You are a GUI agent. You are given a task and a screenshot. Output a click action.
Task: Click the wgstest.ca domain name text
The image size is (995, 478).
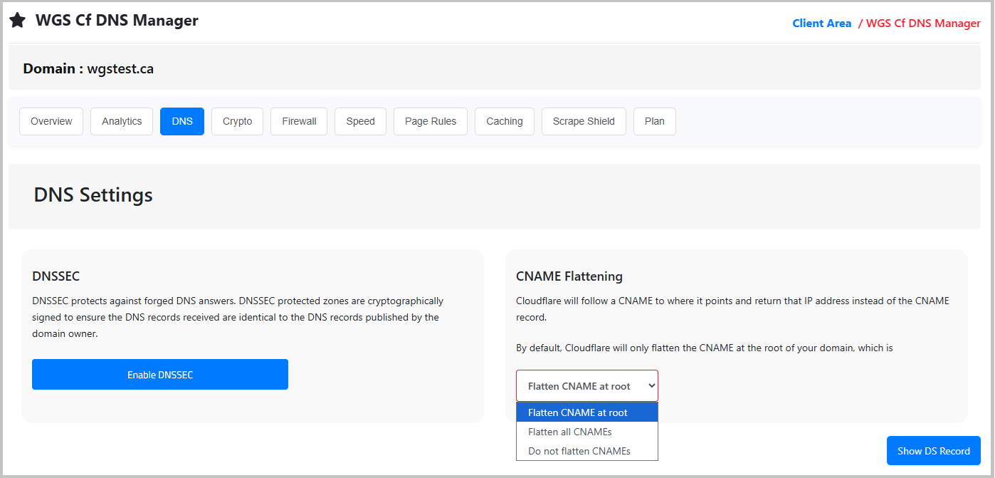click(120, 69)
